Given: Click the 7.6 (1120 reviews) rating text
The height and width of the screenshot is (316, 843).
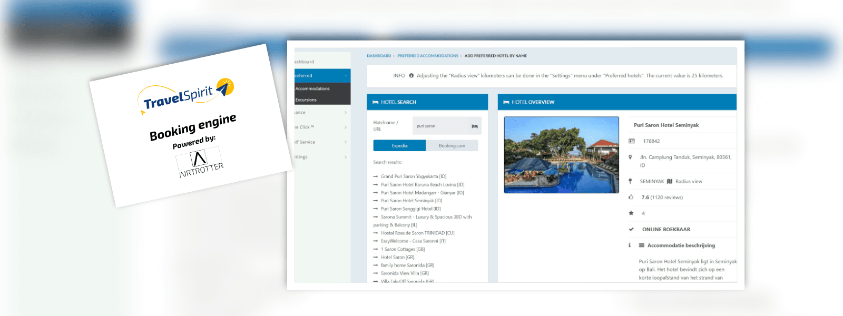Looking at the screenshot, I should (x=662, y=197).
